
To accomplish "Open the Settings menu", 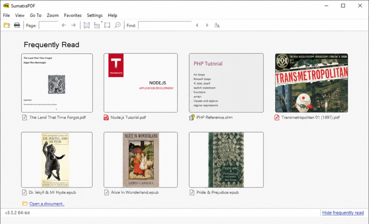I will click(95, 15).
